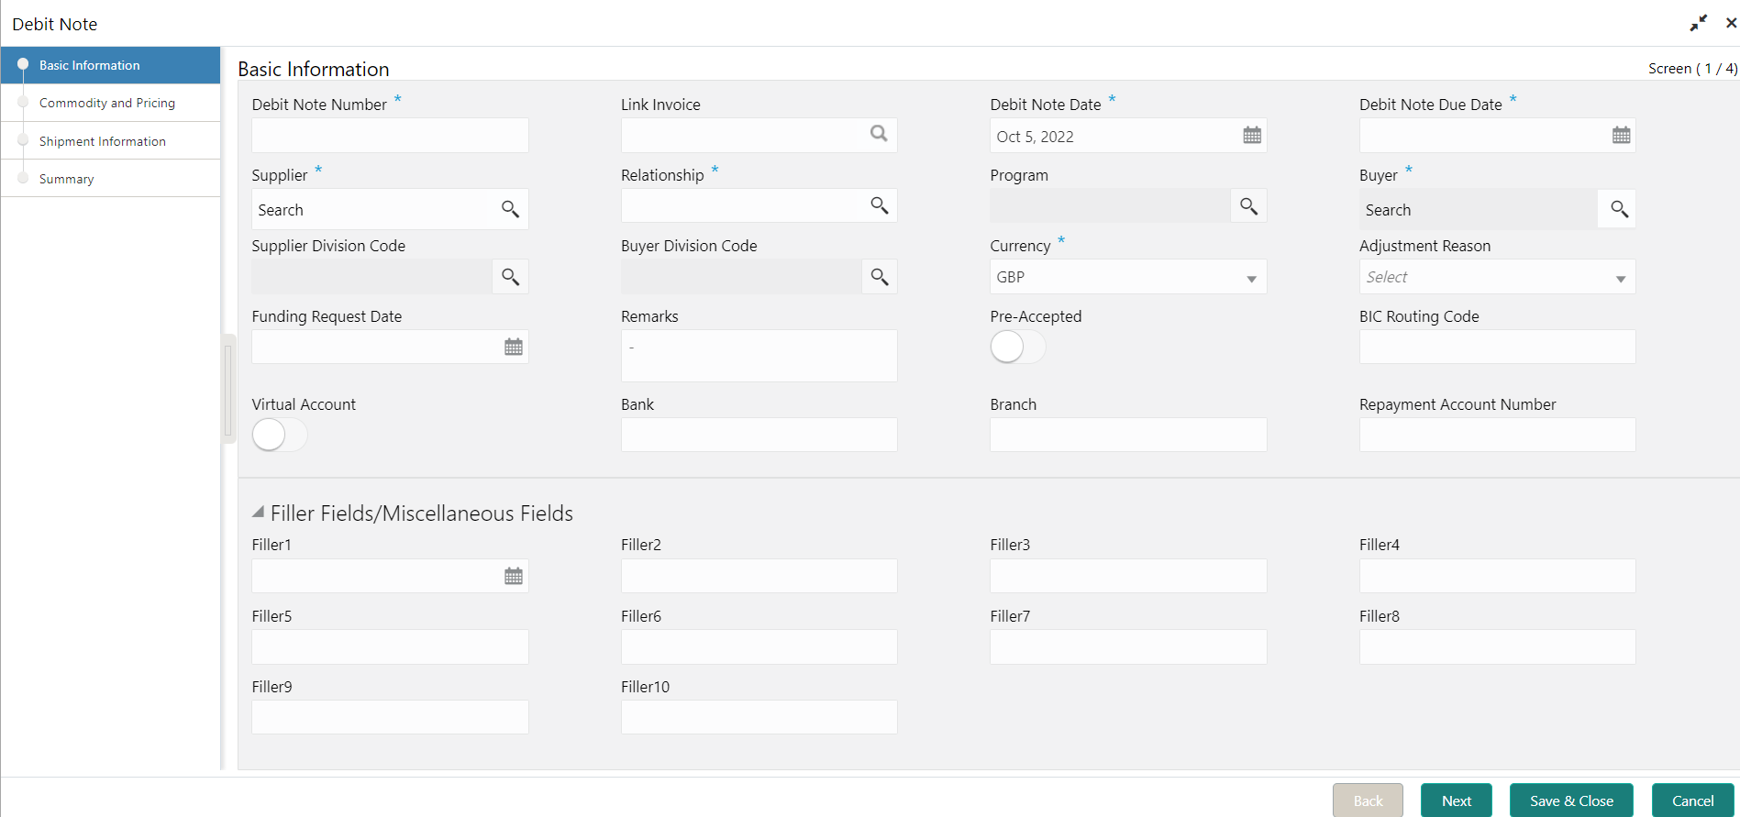Click the Link Invoice search icon
Image resolution: width=1740 pixels, height=817 pixels.
[x=879, y=134]
